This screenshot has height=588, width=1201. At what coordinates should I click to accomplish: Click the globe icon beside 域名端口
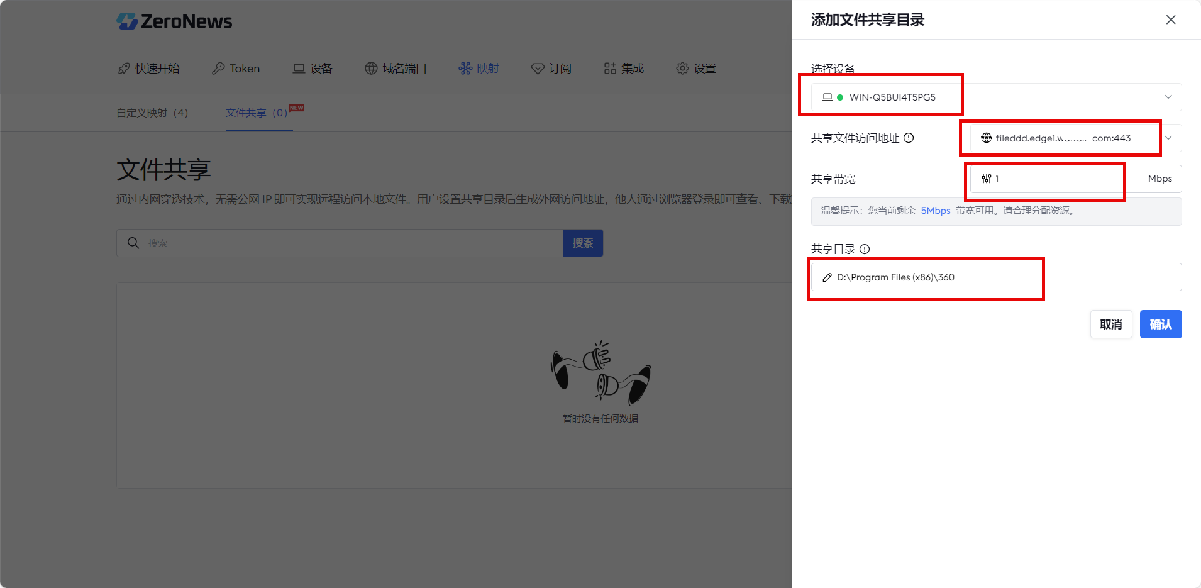point(371,69)
